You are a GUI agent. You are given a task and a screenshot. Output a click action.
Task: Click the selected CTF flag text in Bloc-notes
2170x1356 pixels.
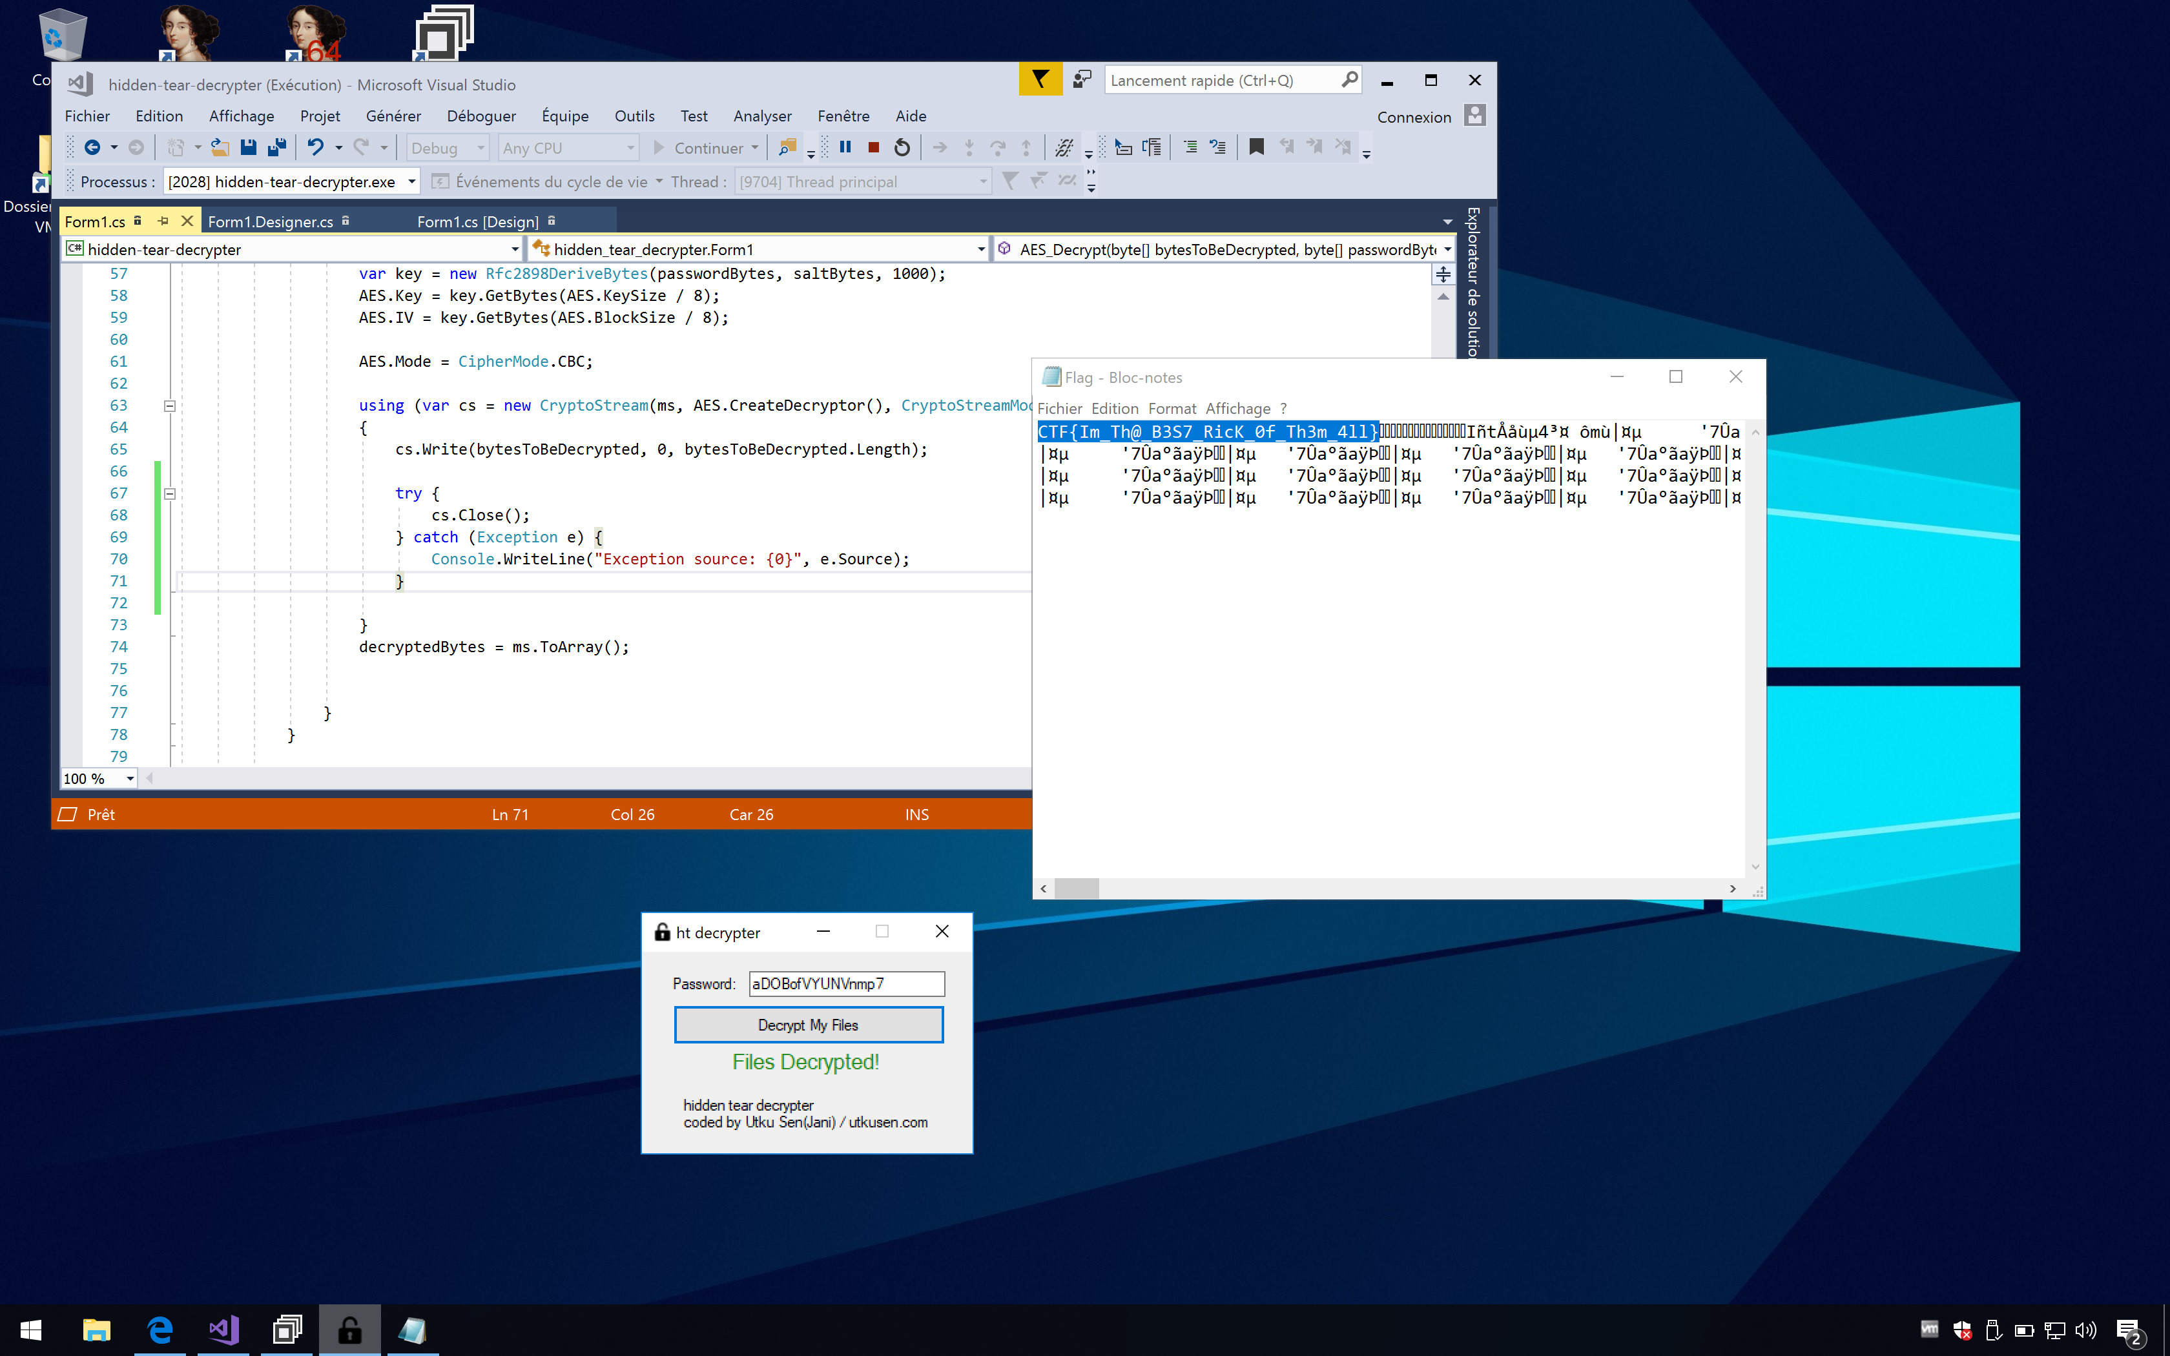tap(1207, 432)
